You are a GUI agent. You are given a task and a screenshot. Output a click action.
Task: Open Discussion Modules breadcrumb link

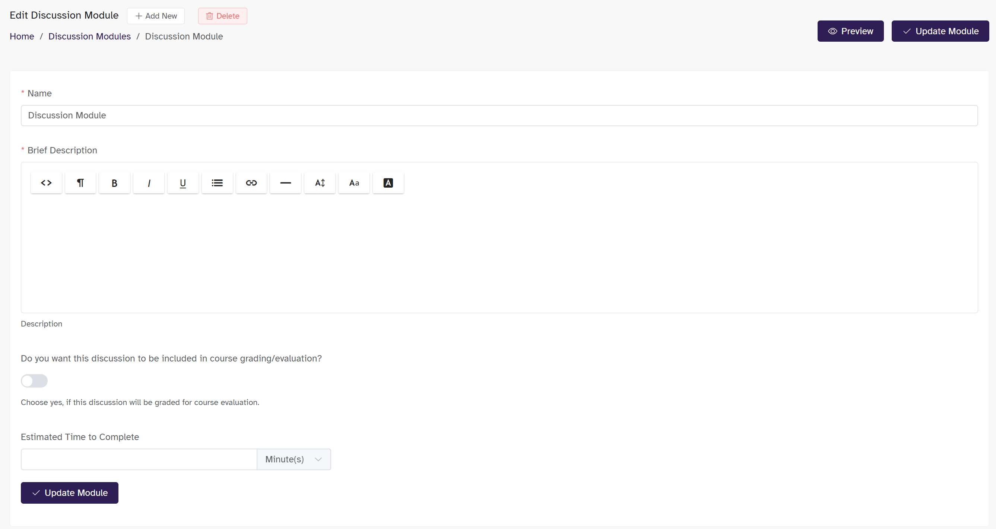pyautogui.click(x=89, y=36)
